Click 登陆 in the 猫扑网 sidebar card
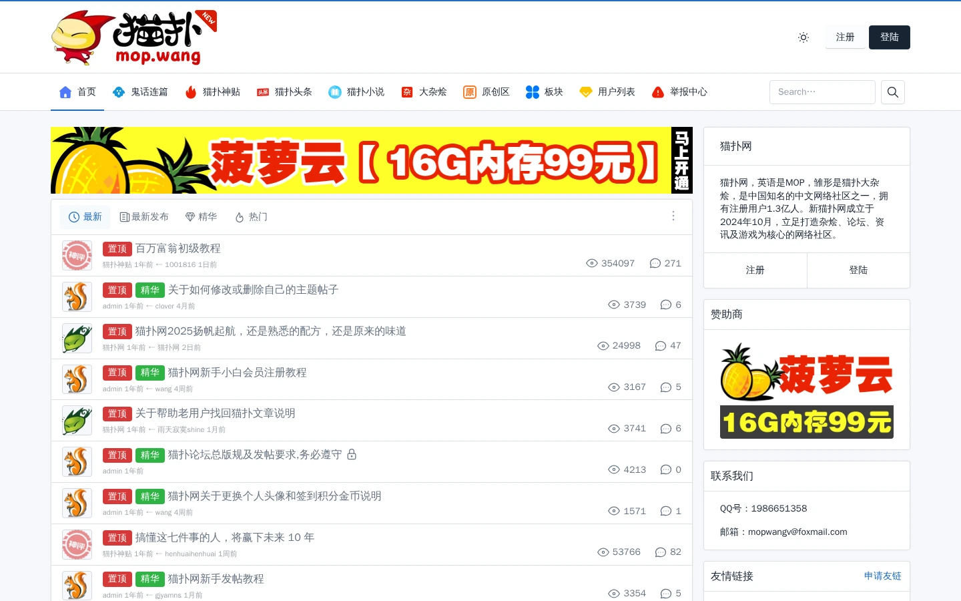Image resolution: width=961 pixels, height=601 pixels. click(858, 270)
